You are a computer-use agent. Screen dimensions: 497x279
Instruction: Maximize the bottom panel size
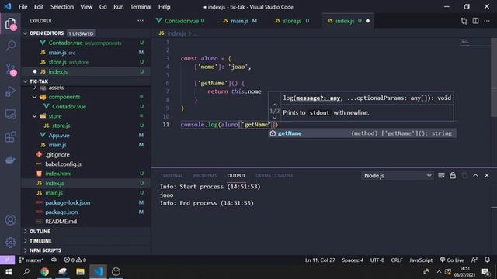point(475,175)
